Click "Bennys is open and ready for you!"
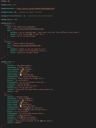The image size is (96, 128). coord(33,49)
